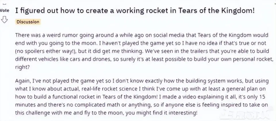Click the Discussion flair tag
Viewport: 276px width, 121px height.
tap(28, 22)
